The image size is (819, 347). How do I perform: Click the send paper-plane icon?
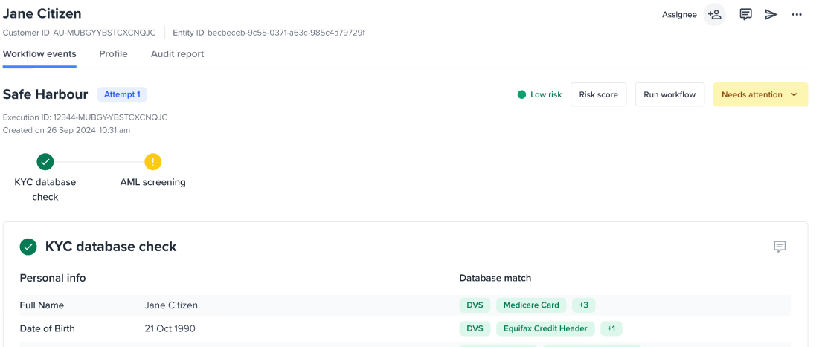tap(771, 14)
